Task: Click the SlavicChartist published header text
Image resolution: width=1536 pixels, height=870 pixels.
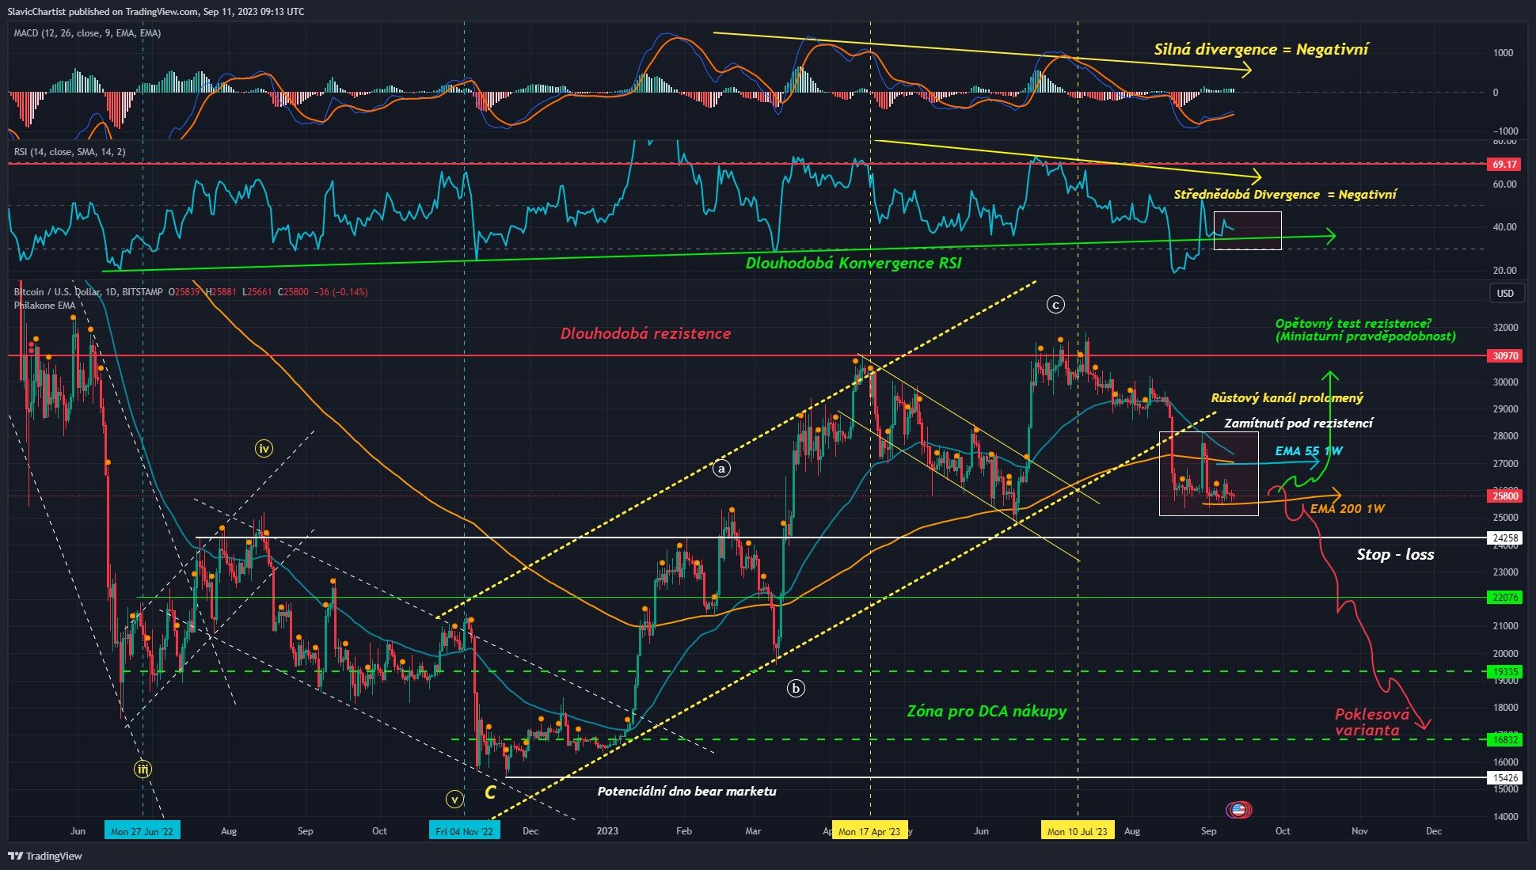Action: pyautogui.click(x=156, y=11)
